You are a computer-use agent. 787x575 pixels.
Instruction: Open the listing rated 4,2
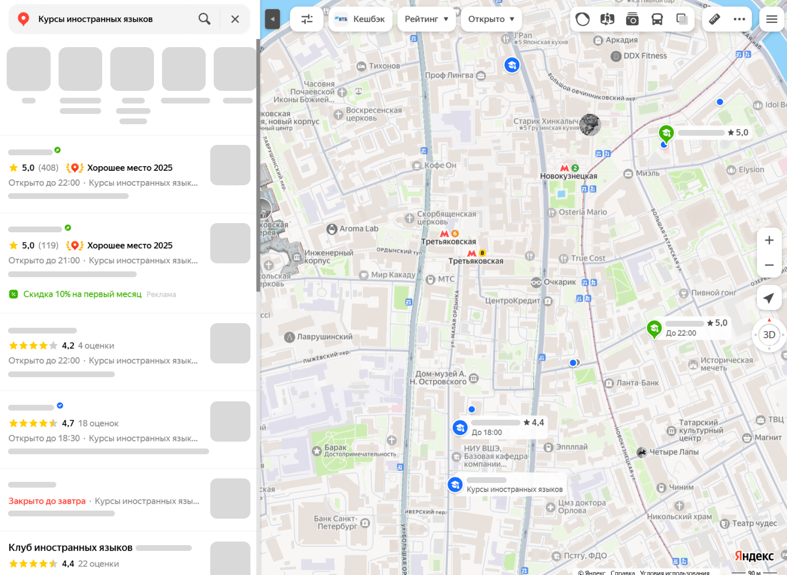click(x=129, y=352)
